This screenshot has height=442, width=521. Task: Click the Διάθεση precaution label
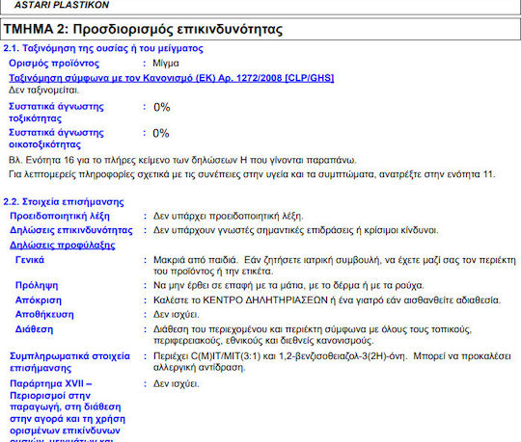pyautogui.click(x=34, y=329)
